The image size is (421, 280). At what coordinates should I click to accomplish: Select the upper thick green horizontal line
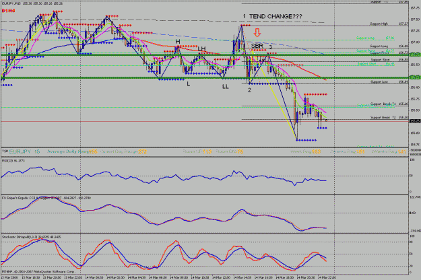(x=205, y=55)
